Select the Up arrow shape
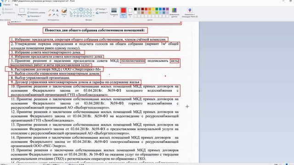The height and width of the screenshot is (165, 294). [x=91, y=12]
